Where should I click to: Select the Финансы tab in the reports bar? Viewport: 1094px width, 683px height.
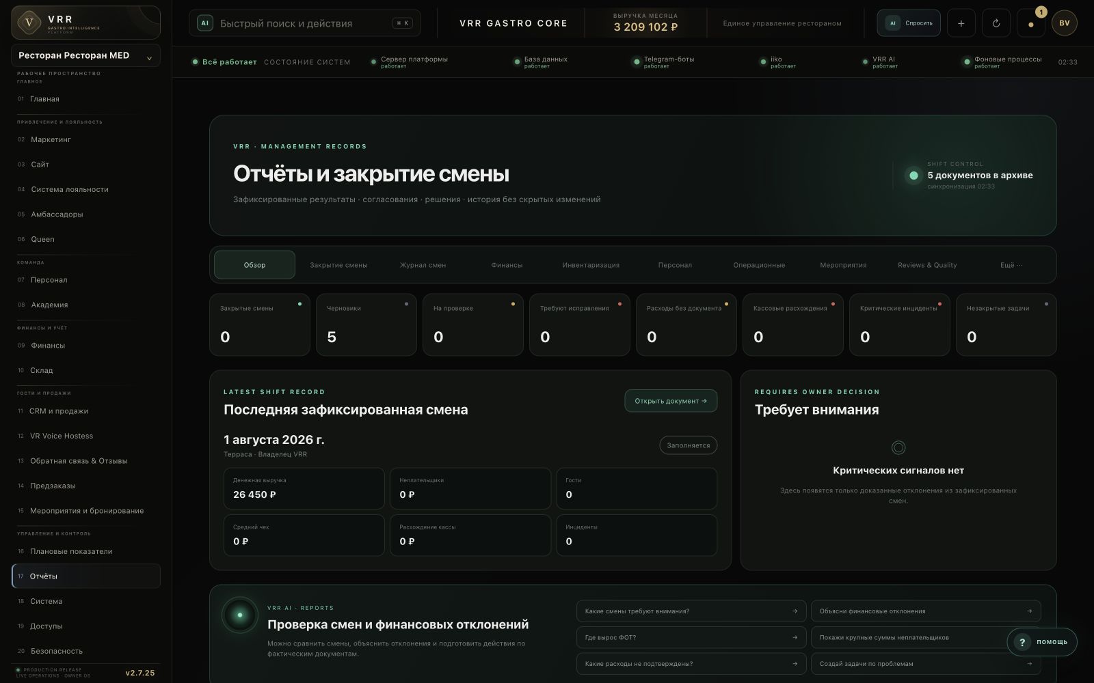tap(507, 265)
